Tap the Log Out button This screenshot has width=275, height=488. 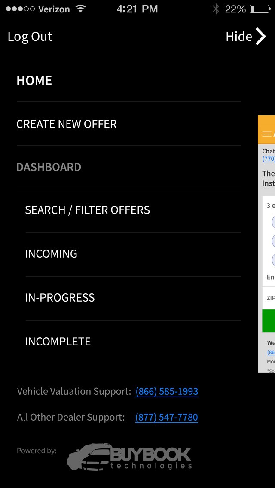30,37
